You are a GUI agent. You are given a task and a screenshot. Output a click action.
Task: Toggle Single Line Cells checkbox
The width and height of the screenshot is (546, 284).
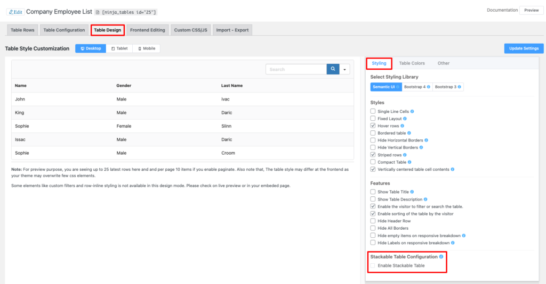point(373,111)
